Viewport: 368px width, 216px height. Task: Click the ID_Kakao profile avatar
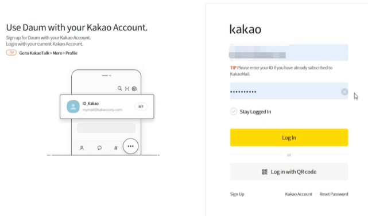pos(73,107)
